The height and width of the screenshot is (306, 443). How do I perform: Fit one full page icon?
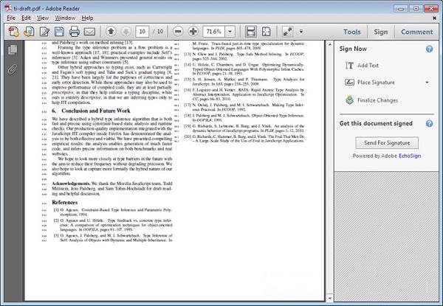pyautogui.click(x=266, y=32)
